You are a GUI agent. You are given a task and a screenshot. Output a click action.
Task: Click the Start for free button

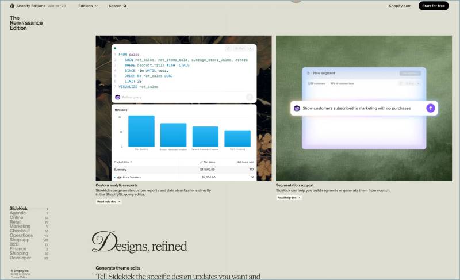434,6
